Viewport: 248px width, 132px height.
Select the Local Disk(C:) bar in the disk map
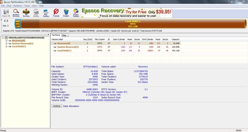click(133, 24)
